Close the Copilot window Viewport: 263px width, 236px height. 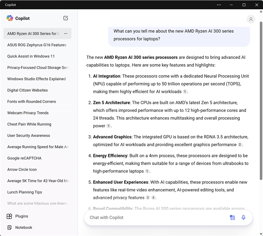[x=257, y=5]
